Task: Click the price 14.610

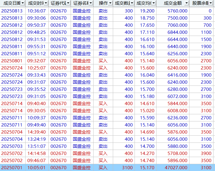Action: [147, 104]
